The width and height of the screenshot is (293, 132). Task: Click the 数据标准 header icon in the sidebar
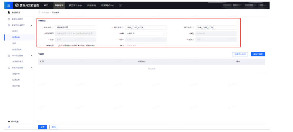(x=9, y=12)
